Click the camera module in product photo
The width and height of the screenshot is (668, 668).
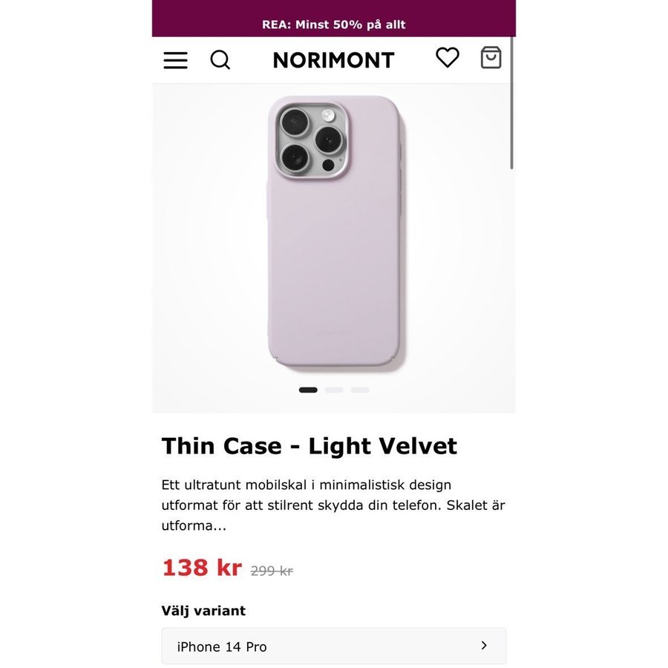point(311,140)
